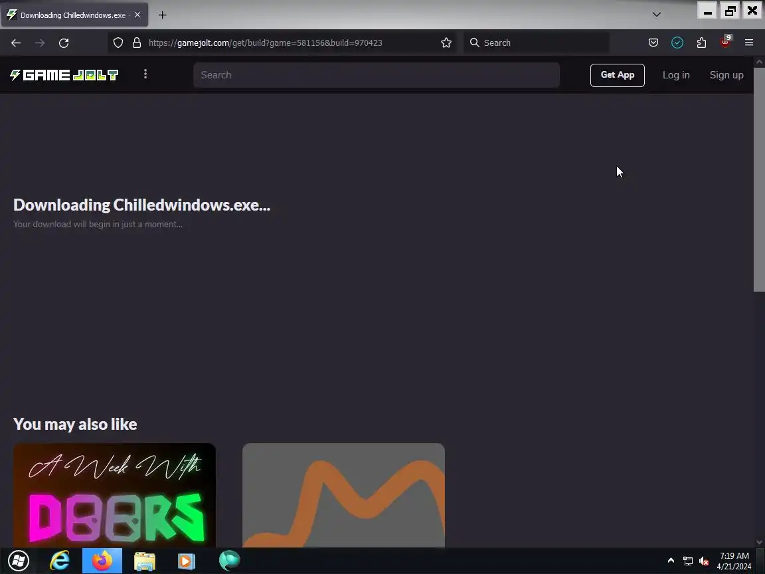Image resolution: width=765 pixels, height=574 pixels.
Task: Open the tracking protection shield icon
Action: pos(118,43)
